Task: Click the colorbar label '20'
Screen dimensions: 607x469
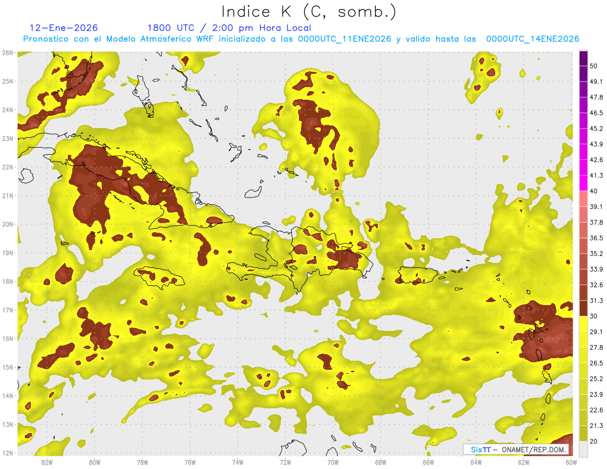Action: (594, 441)
